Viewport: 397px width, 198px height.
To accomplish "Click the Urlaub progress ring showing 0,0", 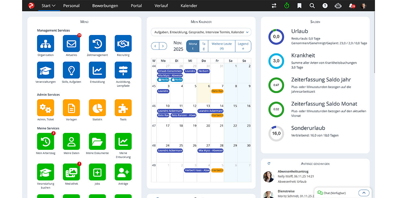I will click(x=276, y=37).
